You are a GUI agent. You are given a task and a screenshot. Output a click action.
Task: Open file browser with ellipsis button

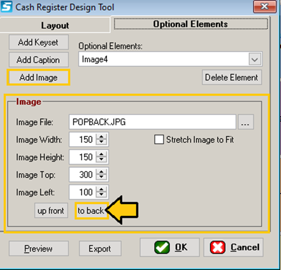coord(246,122)
